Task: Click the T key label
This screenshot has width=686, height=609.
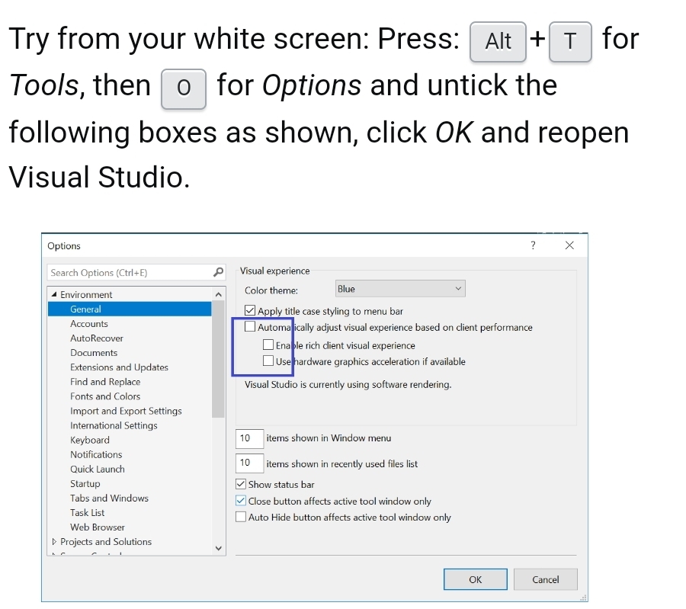Action: pyautogui.click(x=570, y=42)
